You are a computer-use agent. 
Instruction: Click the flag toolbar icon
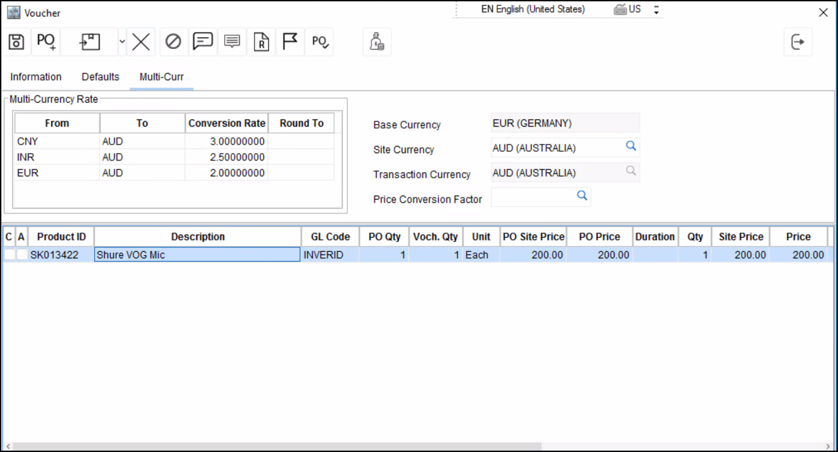[290, 42]
